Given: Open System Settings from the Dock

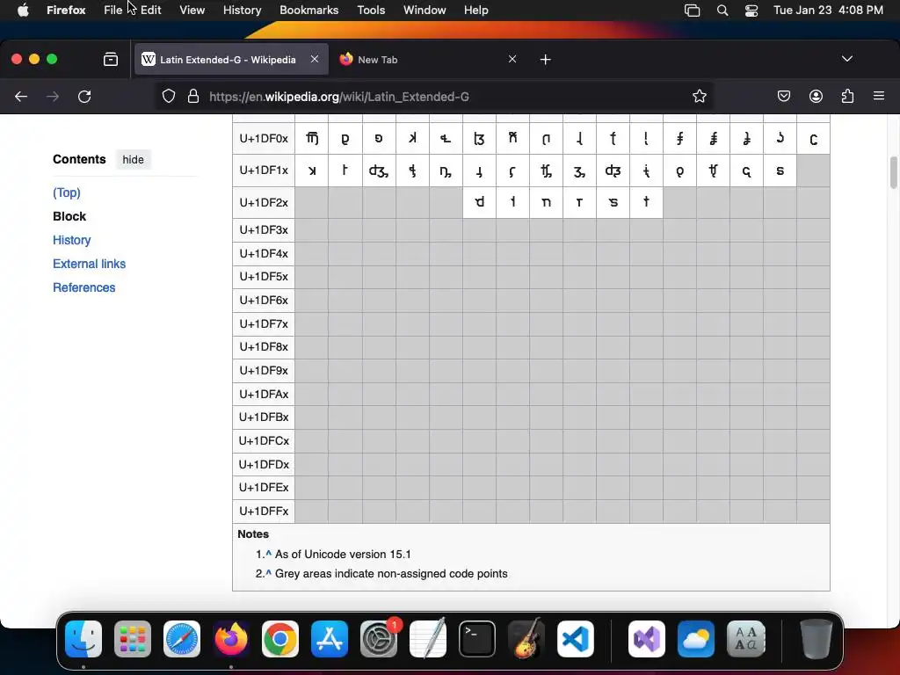Looking at the screenshot, I should pos(379,639).
